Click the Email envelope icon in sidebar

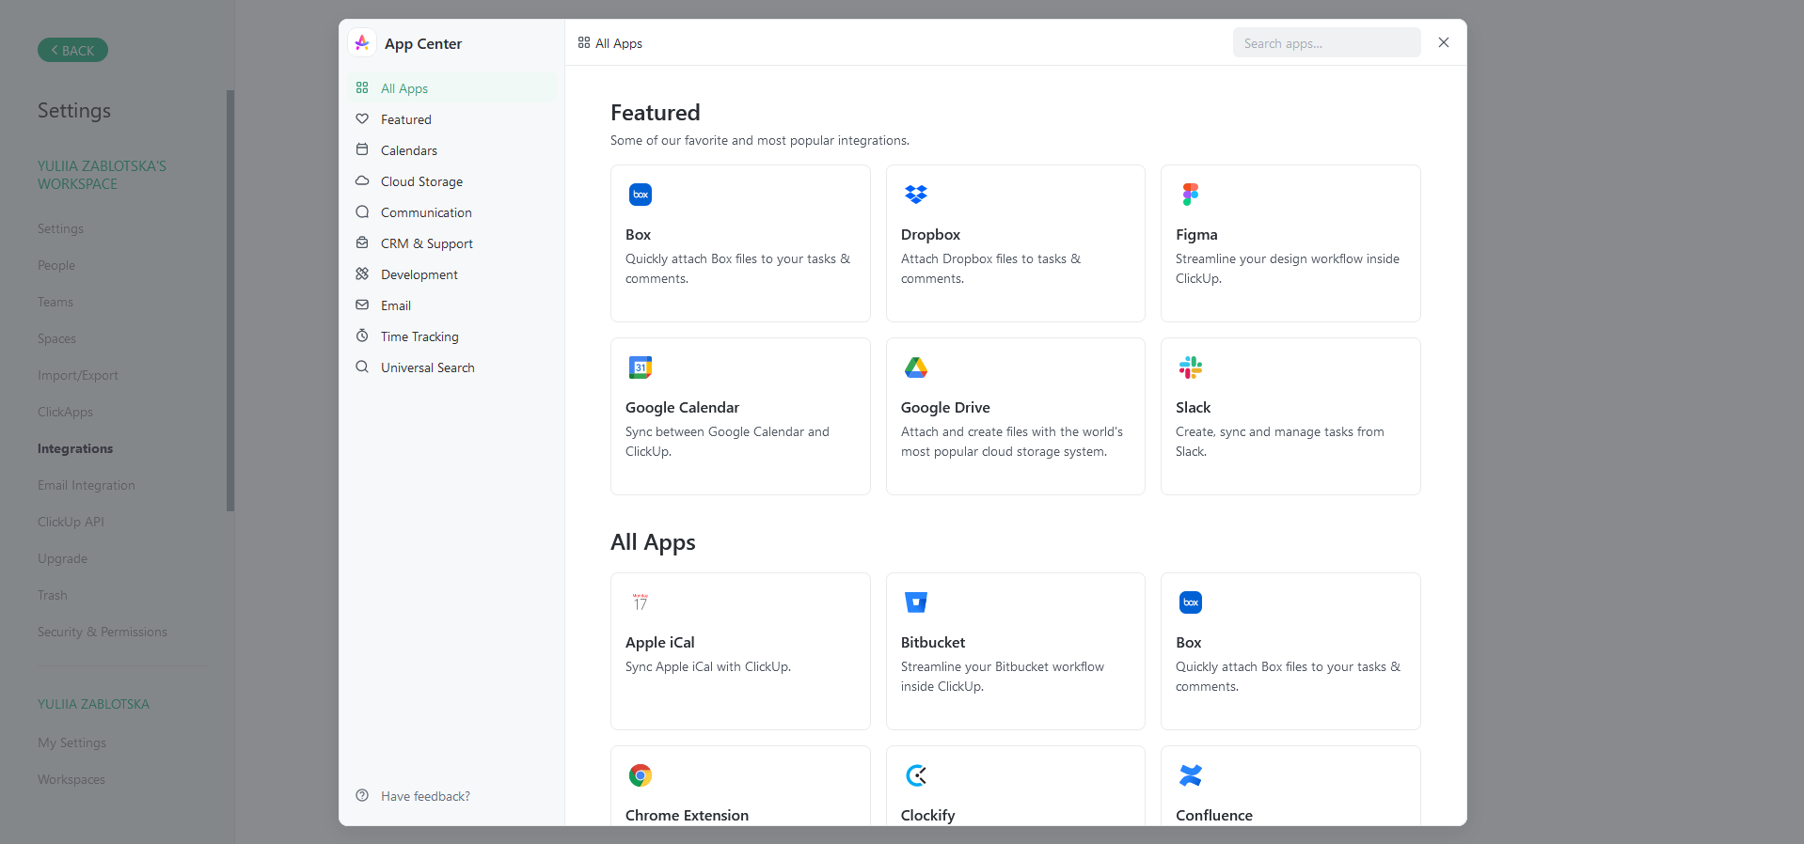click(x=362, y=305)
